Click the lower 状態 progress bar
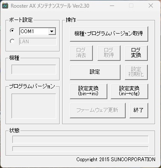 coord(80,149)
